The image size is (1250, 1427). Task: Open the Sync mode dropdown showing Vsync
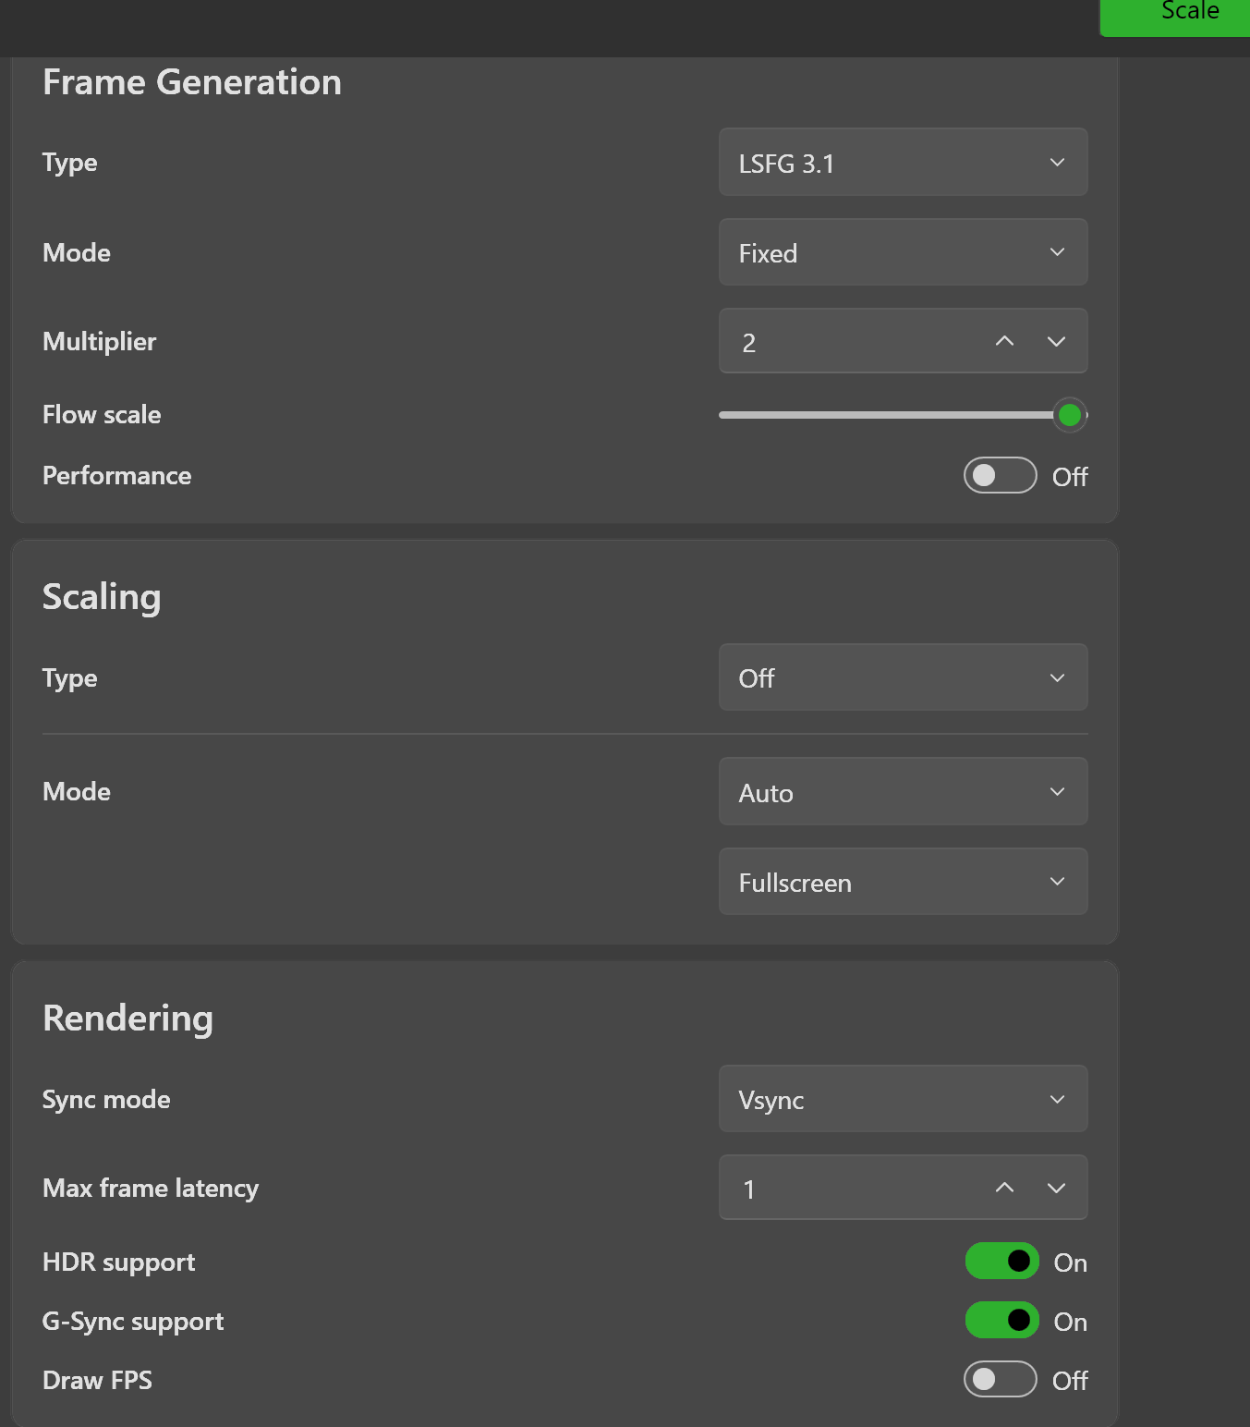(903, 1099)
